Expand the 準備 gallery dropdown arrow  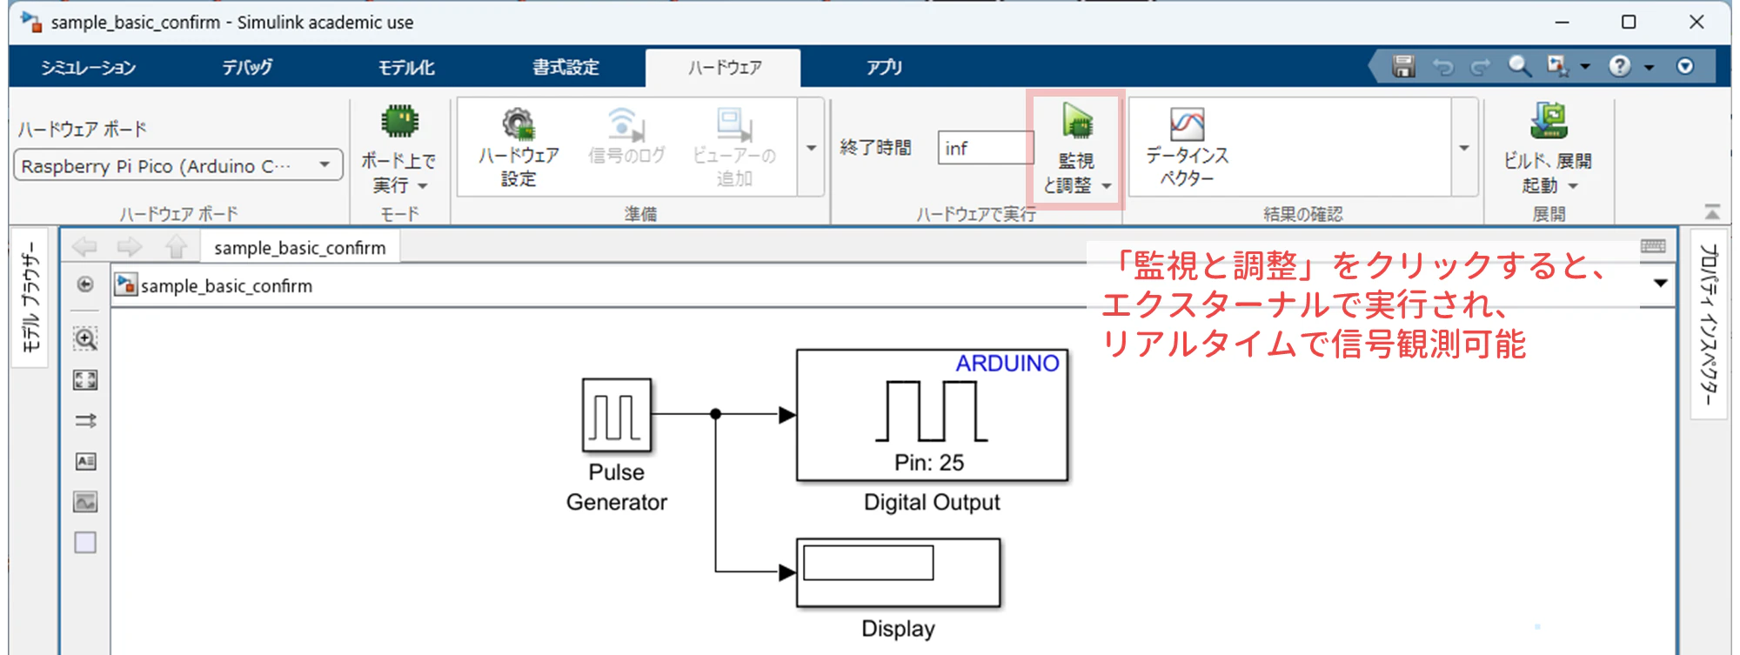tap(811, 147)
